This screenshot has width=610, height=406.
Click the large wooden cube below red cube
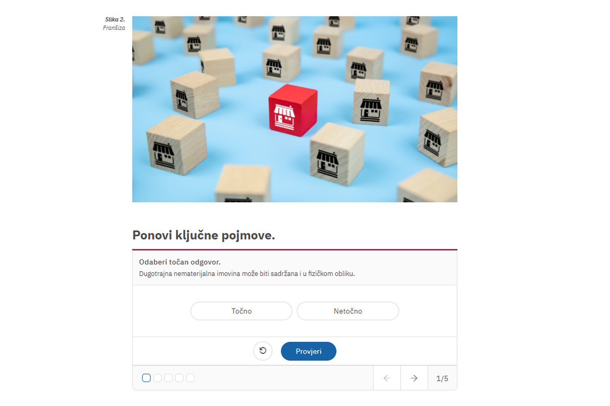pos(338,154)
